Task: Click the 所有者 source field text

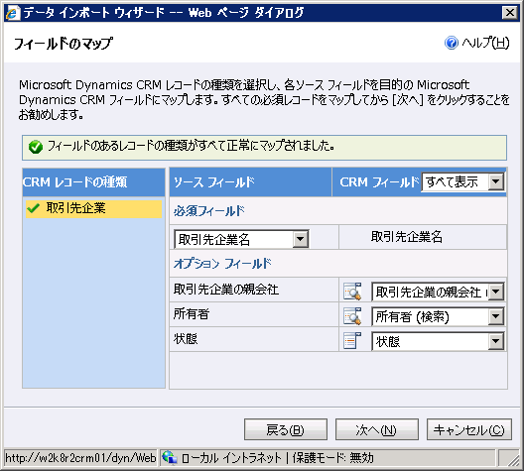Action: 192,313
